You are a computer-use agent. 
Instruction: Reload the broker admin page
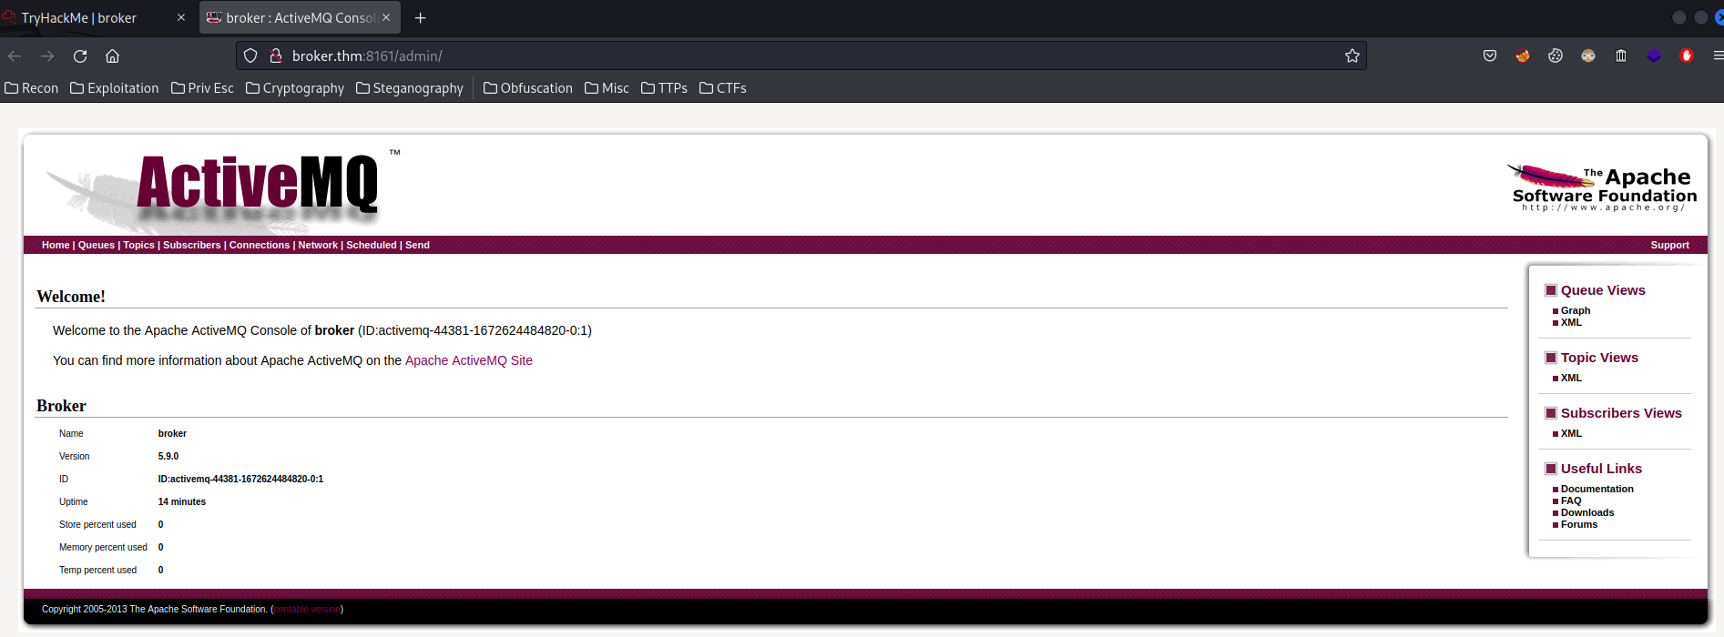(x=80, y=56)
